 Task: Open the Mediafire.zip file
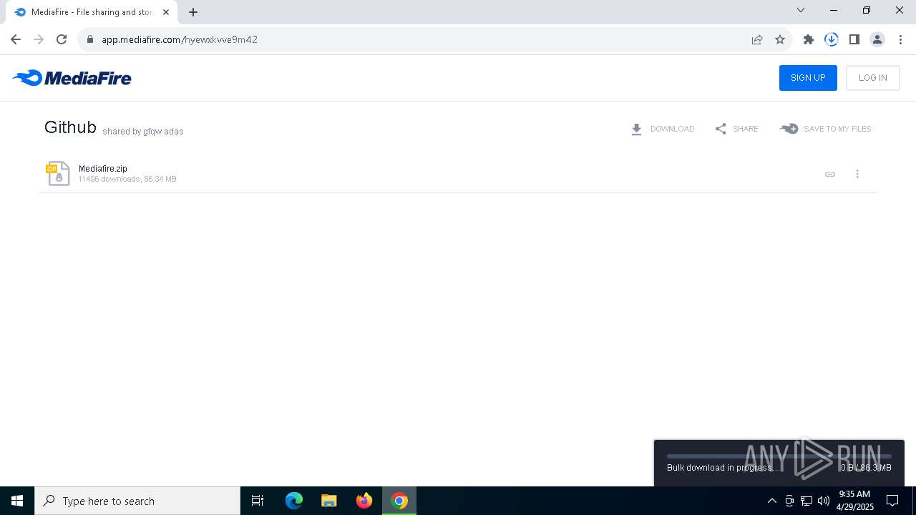click(103, 169)
